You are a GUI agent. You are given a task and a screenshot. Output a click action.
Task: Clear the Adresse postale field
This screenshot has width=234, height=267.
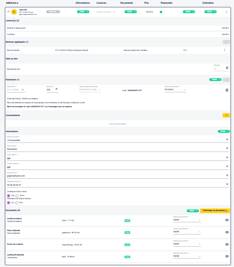227,139
